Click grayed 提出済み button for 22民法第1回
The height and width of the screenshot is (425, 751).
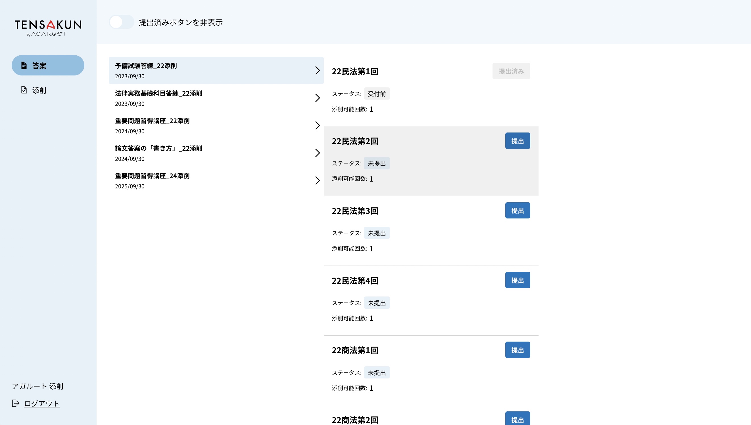point(511,71)
